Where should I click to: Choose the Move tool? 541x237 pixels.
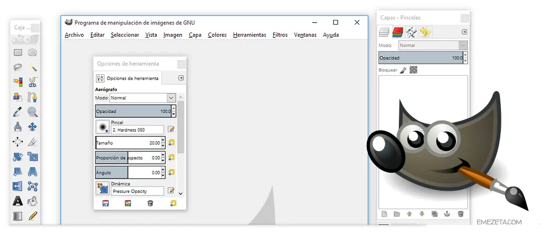tap(32, 127)
